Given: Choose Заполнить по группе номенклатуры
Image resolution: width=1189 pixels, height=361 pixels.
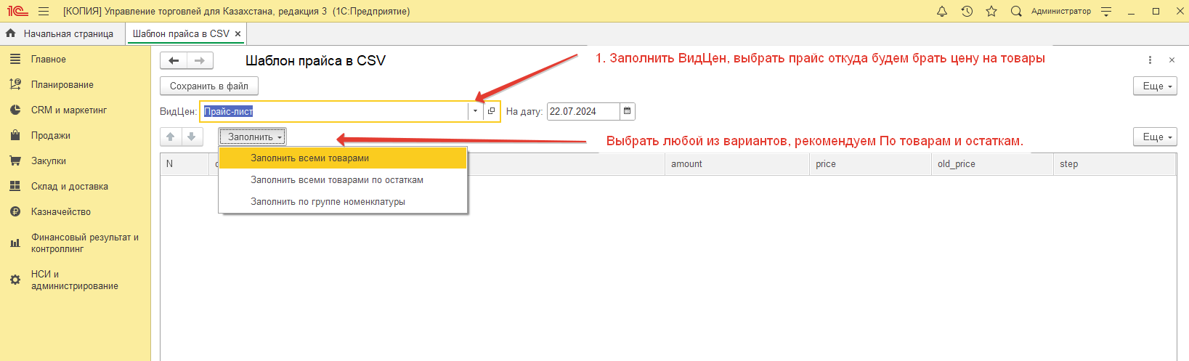Looking at the screenshot, I should tap(328, 202).
